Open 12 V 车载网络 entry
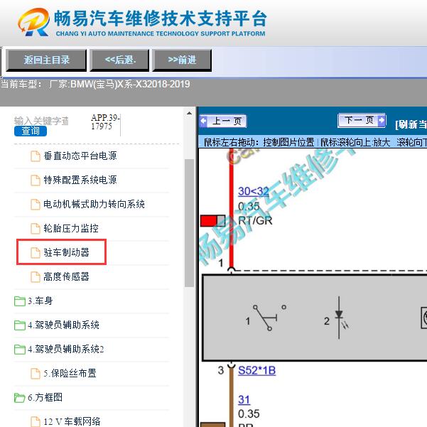 pyautogui.click(x=72, y=421)
